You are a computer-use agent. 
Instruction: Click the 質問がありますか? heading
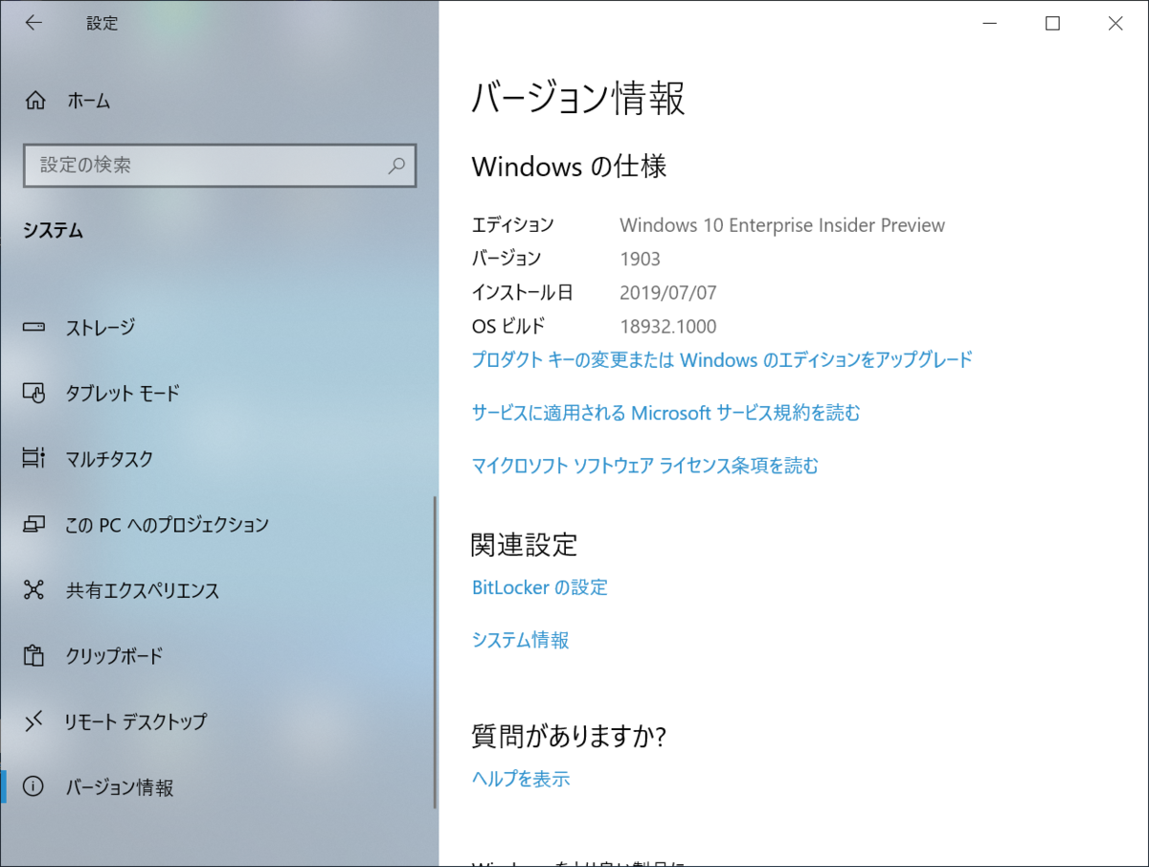(x=569, y=736)
